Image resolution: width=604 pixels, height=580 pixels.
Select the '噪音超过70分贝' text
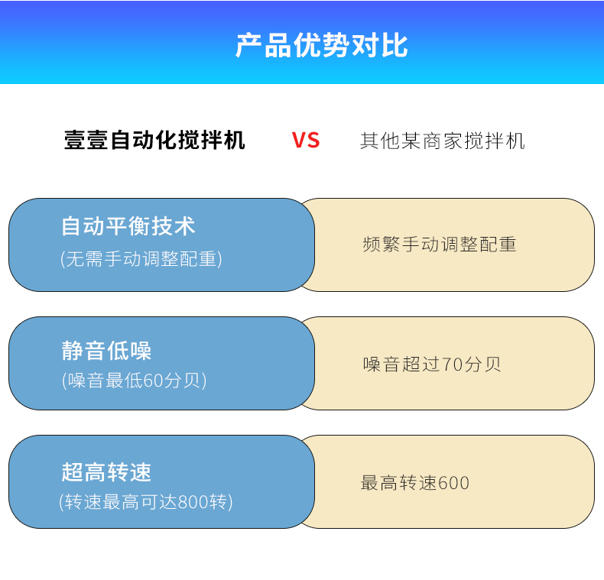(x=432, y=364)
